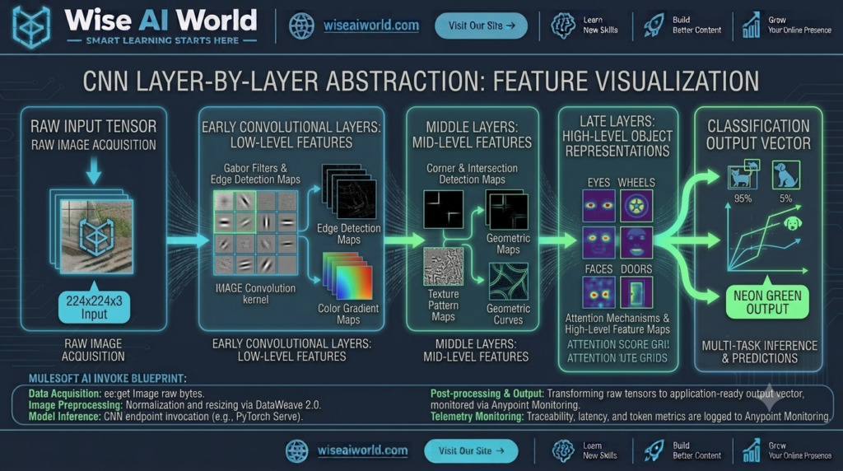Click the globe icon in the header

pos(301,26)
